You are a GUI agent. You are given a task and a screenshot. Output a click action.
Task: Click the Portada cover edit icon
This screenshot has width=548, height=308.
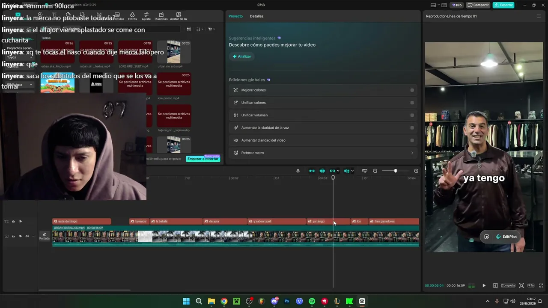45,236
